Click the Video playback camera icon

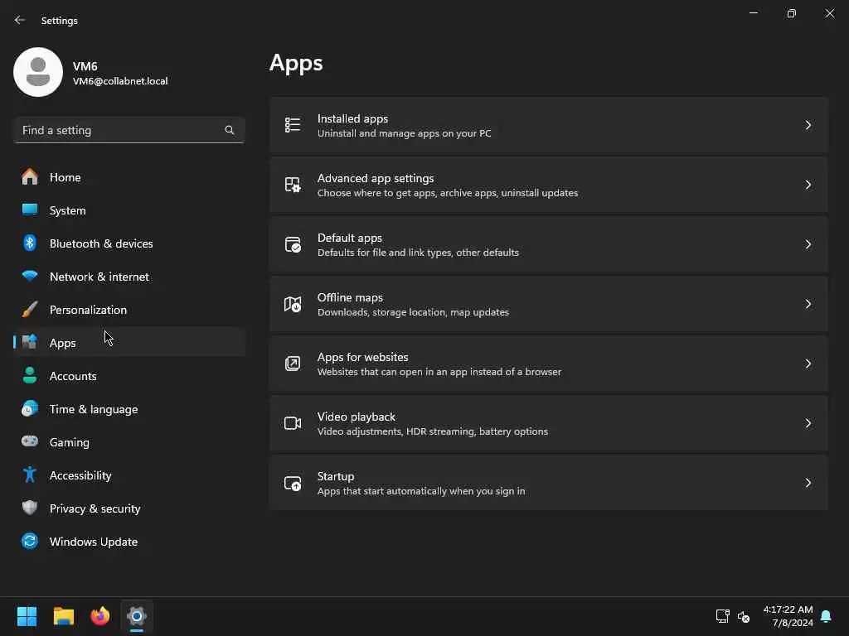pos(293,423)
